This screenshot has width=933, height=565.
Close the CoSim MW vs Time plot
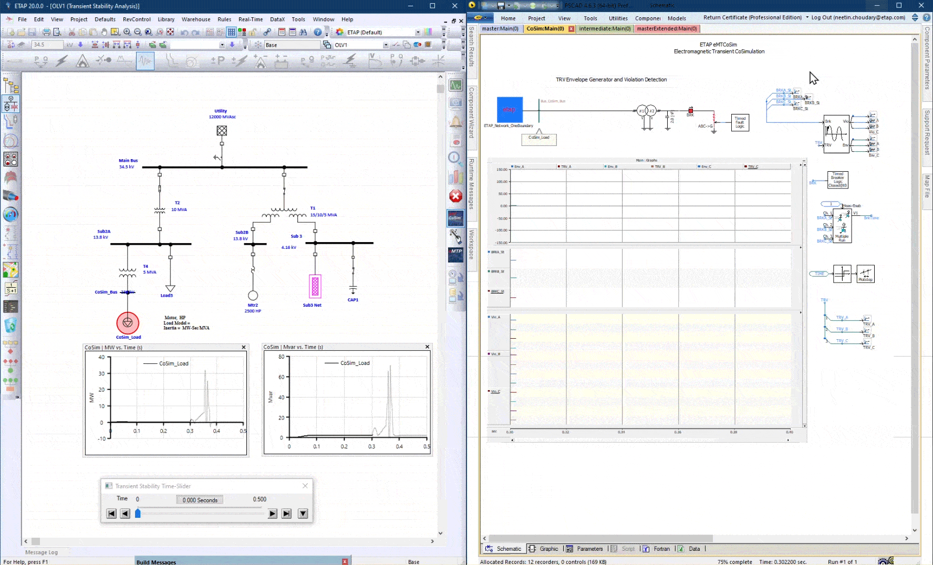[x=243, y=348]
